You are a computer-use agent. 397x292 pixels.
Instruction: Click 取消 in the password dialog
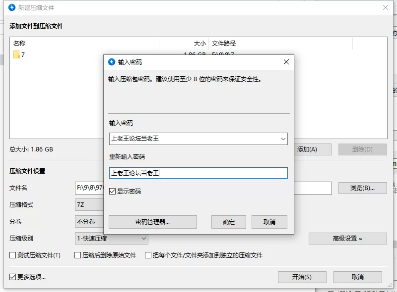point(269,222)
